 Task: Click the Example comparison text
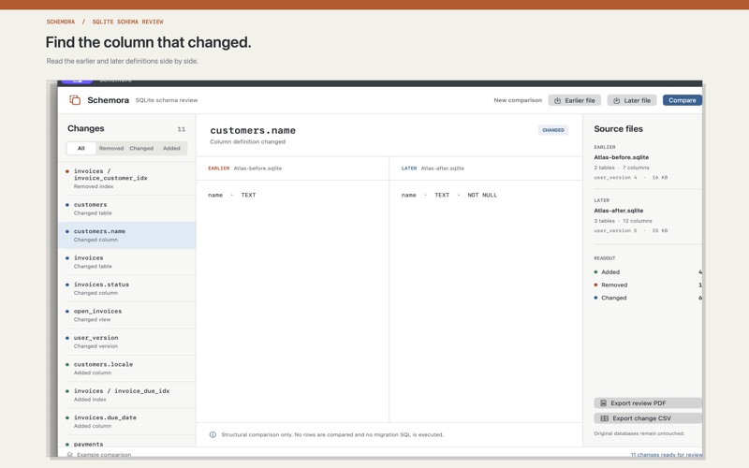click(104, 455)
